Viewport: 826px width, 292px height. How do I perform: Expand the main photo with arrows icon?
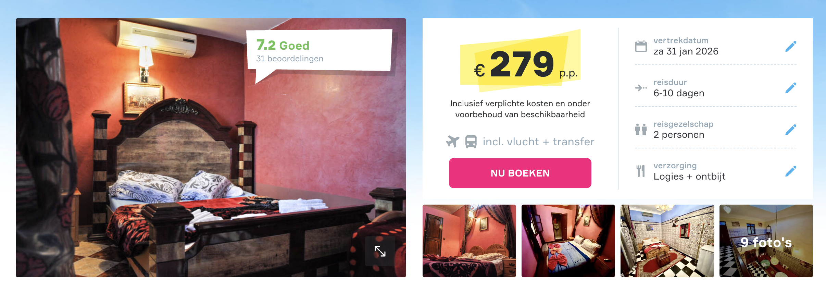tap(380, 251)
